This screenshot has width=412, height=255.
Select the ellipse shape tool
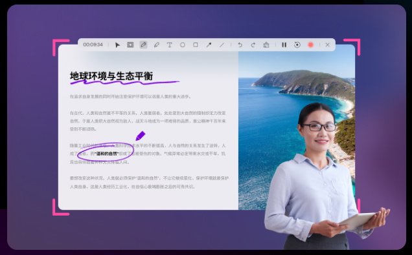tap(182, 45)
